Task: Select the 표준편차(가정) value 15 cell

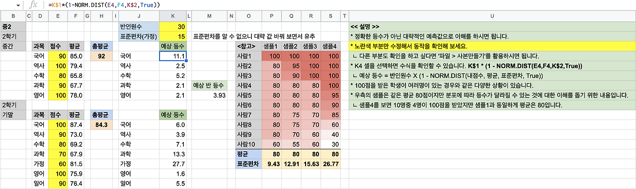Action: (173, 36)
